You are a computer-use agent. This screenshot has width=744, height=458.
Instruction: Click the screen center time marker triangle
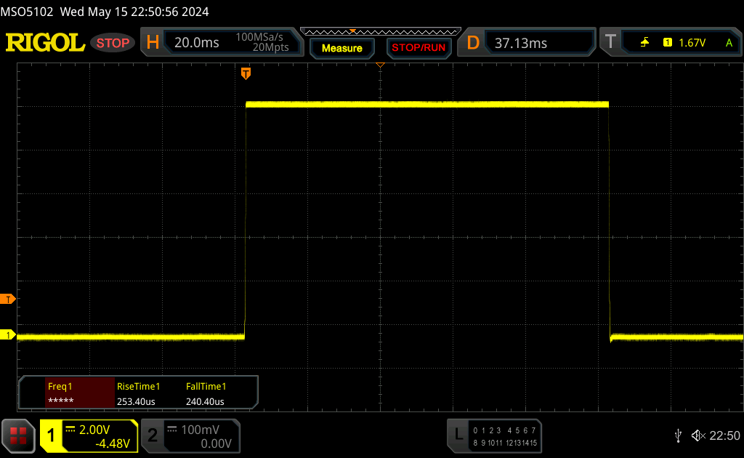coord(380,65)
